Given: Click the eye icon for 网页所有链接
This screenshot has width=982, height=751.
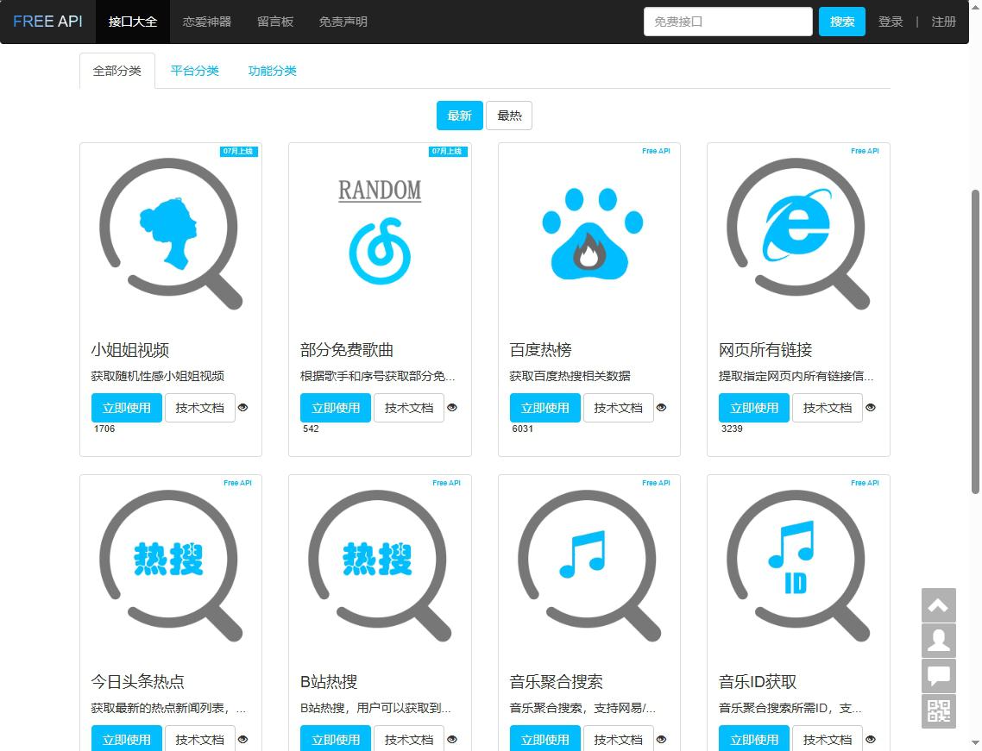Looking at the screenshot, I should 871,408.
